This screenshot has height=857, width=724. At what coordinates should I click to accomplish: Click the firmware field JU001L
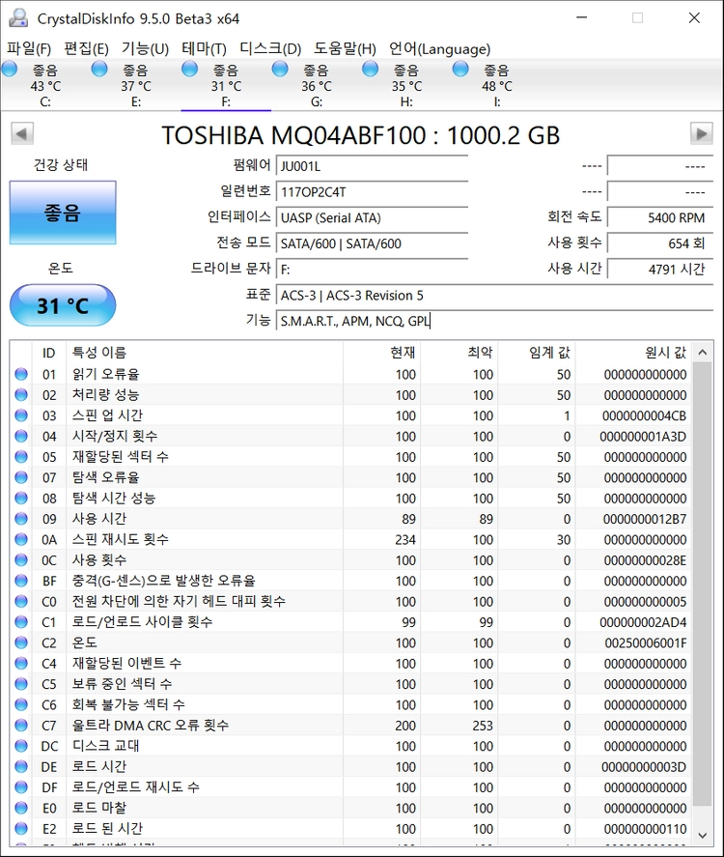[x=372, y=166]
